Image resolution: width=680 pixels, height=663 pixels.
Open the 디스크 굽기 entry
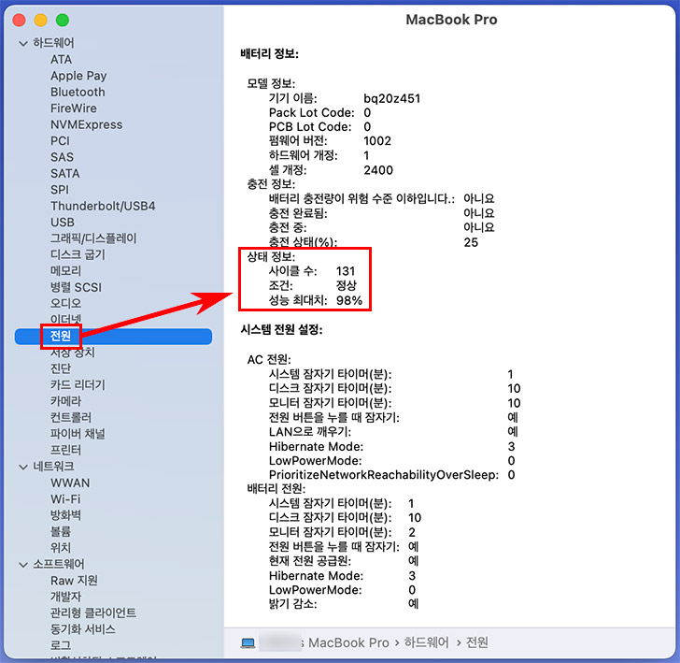78,255
